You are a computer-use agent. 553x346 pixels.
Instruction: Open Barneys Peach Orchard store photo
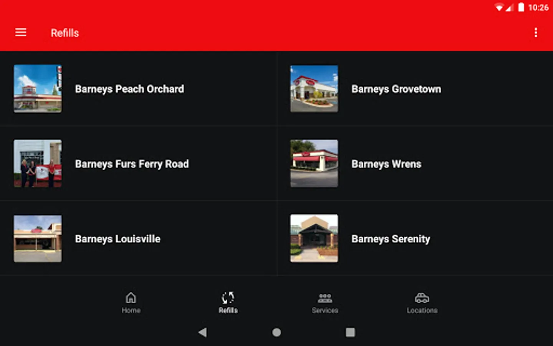38,88
